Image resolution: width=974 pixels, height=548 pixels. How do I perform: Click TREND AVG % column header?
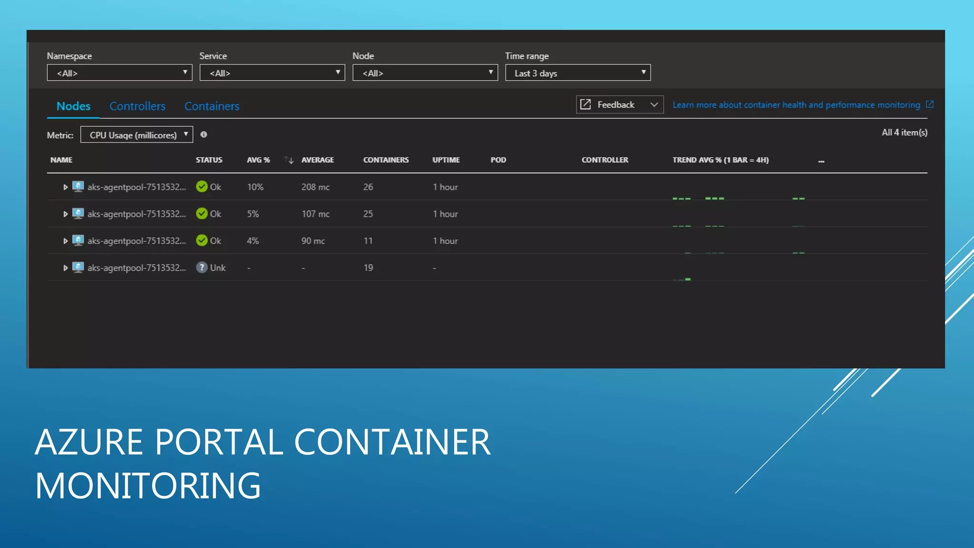[721, 160]
